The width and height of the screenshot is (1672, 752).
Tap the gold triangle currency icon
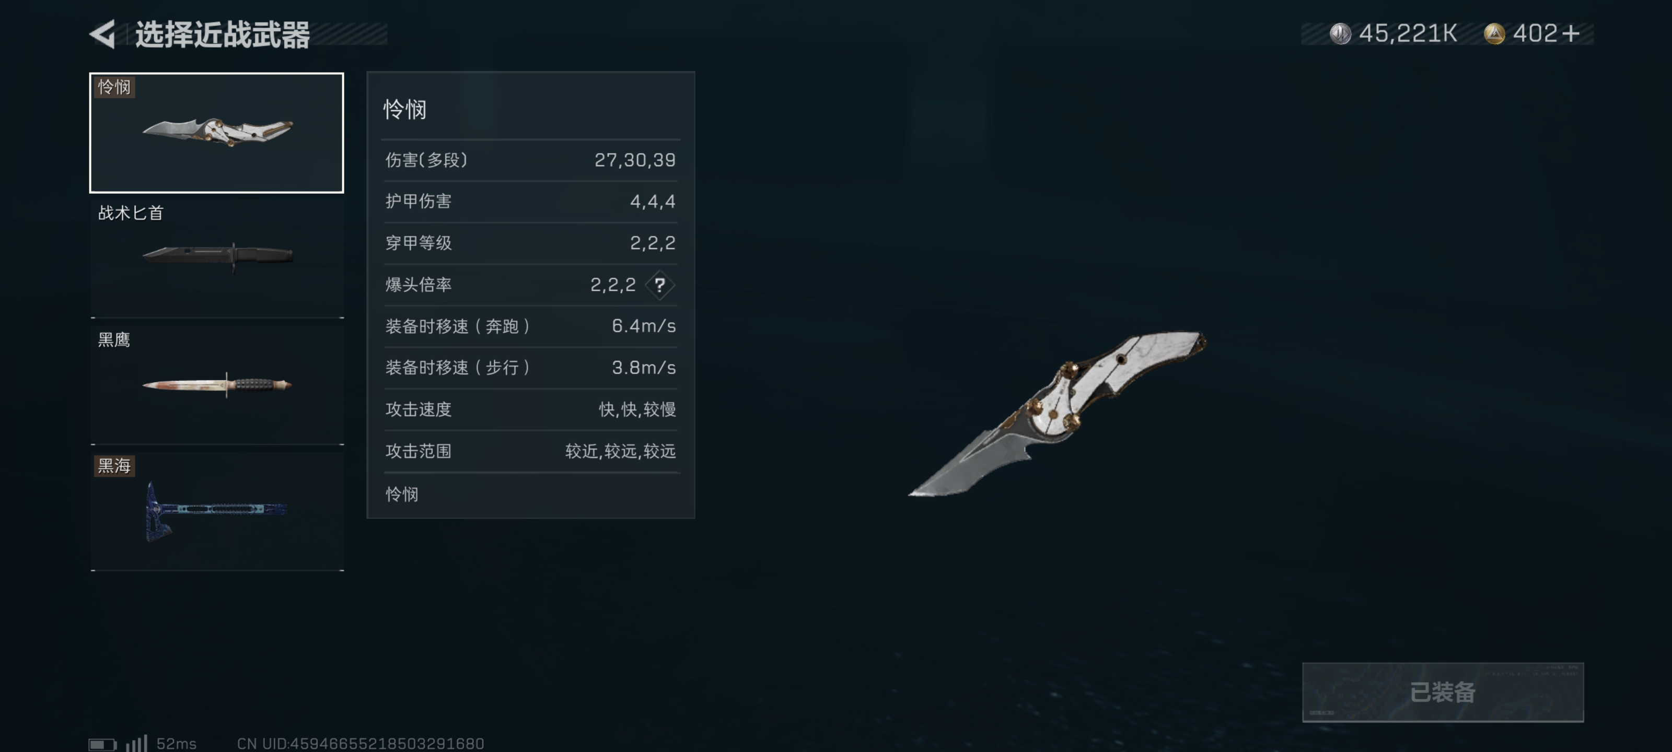click(1493, 34)
